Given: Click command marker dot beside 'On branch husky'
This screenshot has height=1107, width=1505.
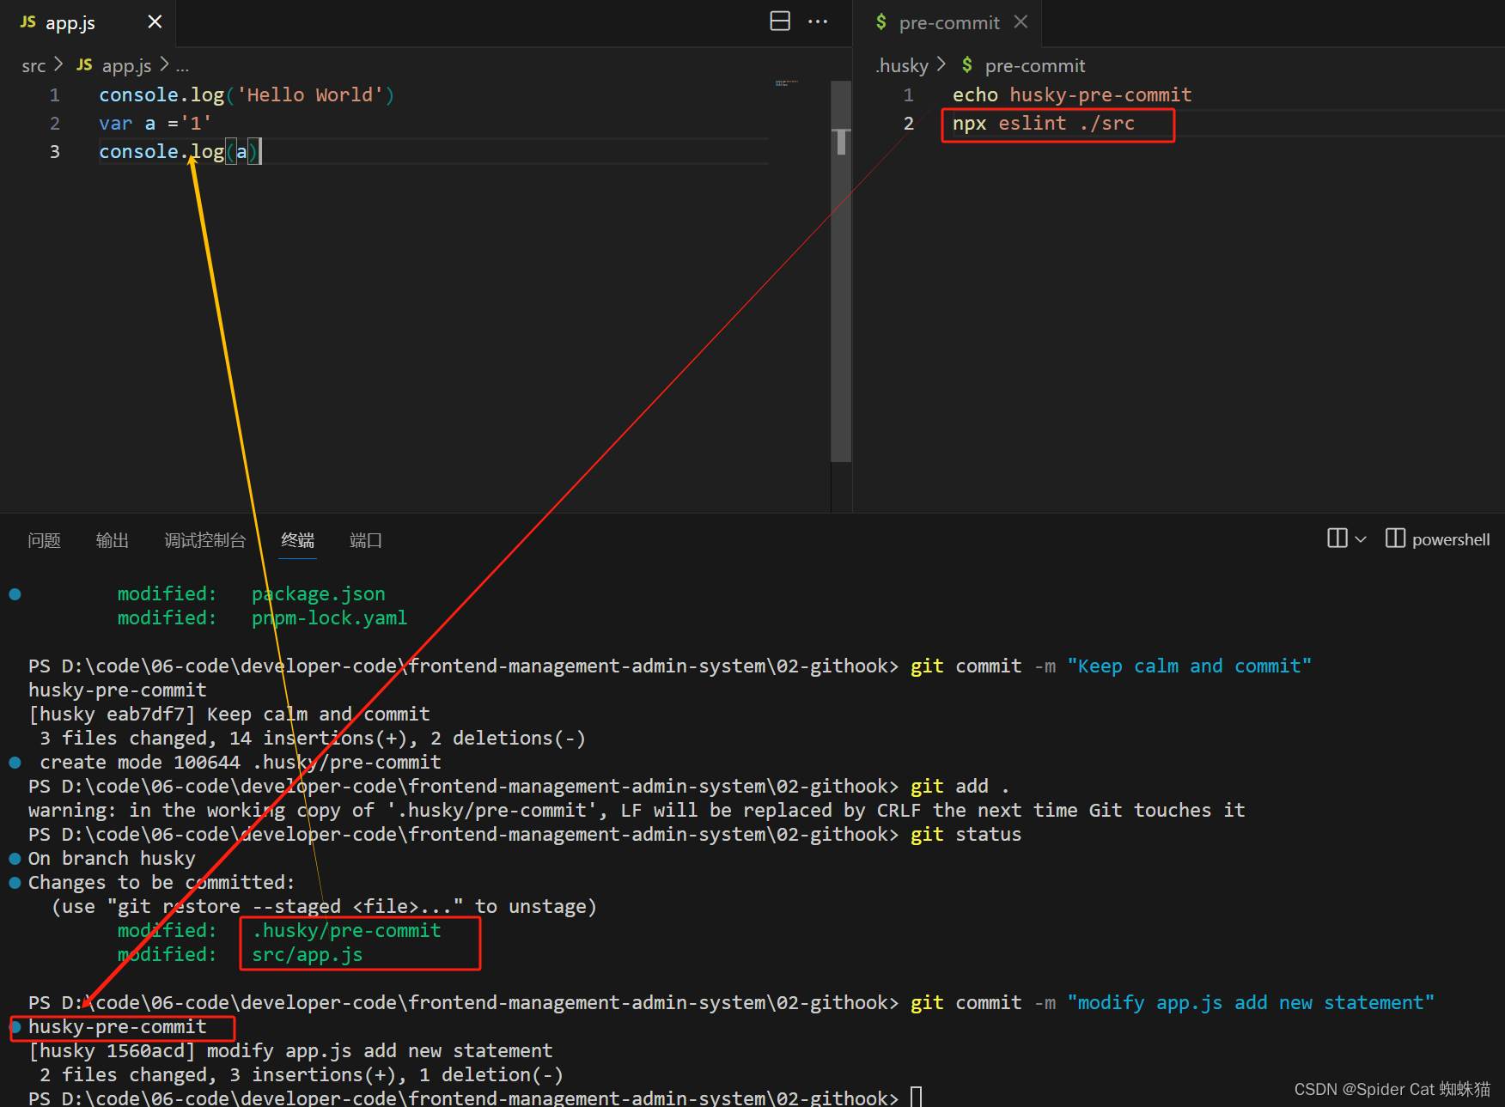Looking at the screenshot, I should point(15,859).
